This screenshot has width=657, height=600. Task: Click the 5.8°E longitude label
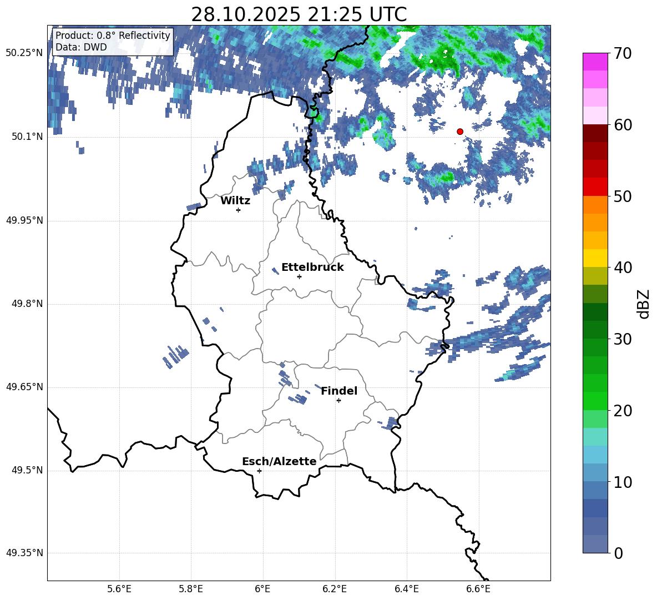click(x=191, y=589)
